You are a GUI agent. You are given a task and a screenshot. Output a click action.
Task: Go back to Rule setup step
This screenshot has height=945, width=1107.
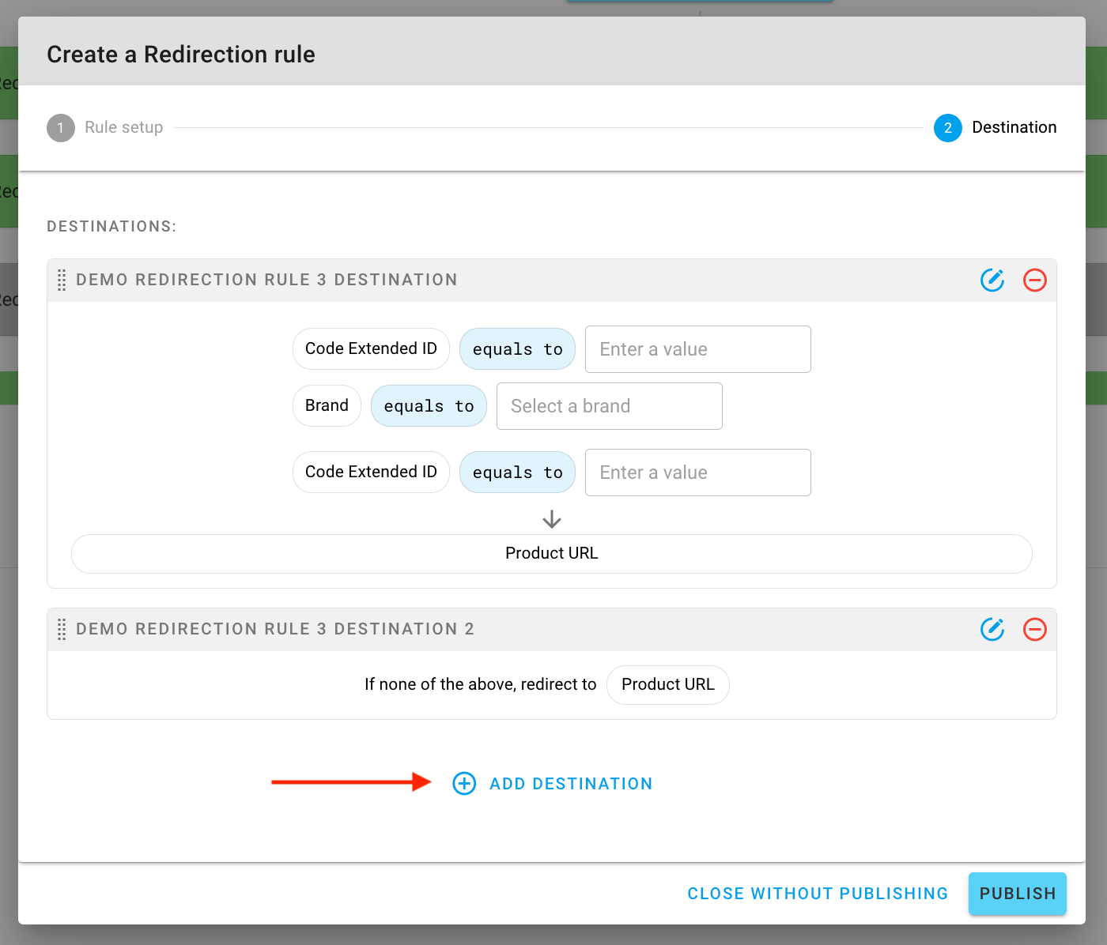click(123, 128)
